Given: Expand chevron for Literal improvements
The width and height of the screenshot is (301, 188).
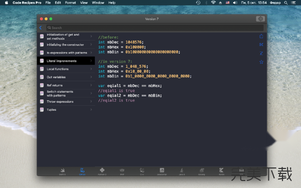Looking at the screenshot, I should (91, 61).
